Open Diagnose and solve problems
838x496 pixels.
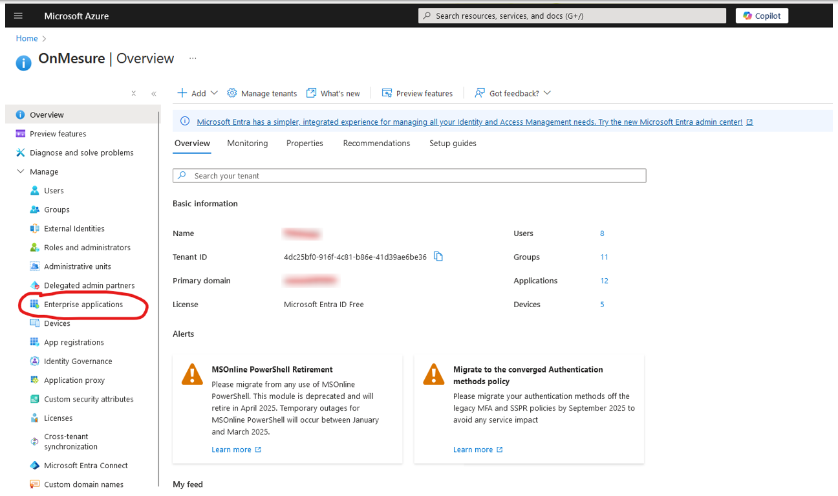point(82,153)
